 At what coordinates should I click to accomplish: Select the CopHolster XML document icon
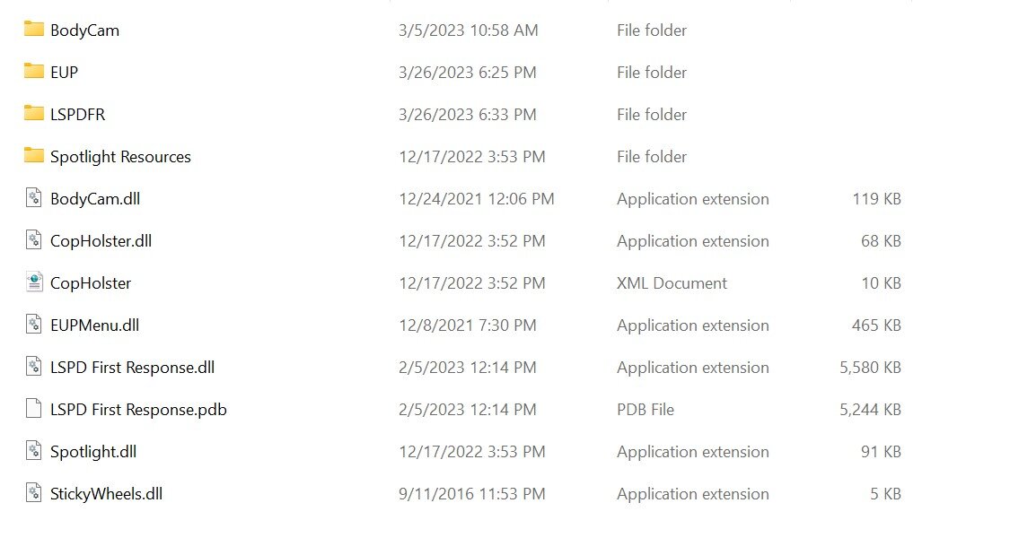[34, 282]
